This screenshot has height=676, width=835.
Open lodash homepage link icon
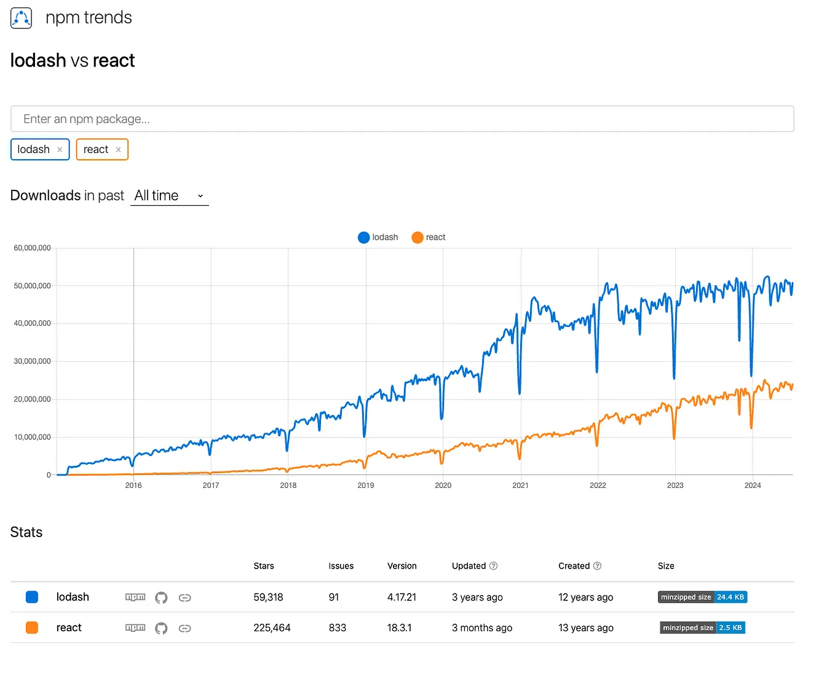(184, 597)
